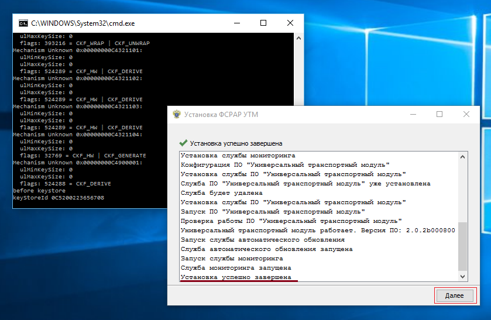Click the installer log scrollbar thumb
Viewport: 491px width, 320px height.
[462, 246]
